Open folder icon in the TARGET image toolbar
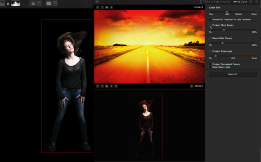The image size is (261, 162). pyautogui.click(x=107, y=86)
